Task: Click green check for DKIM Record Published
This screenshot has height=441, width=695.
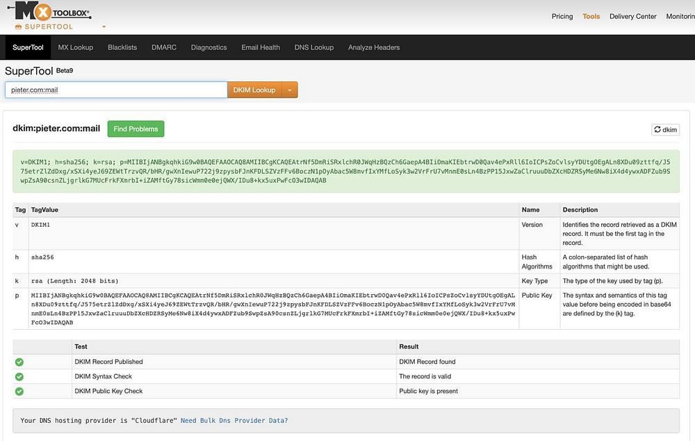Action: (x=19, y=362)
